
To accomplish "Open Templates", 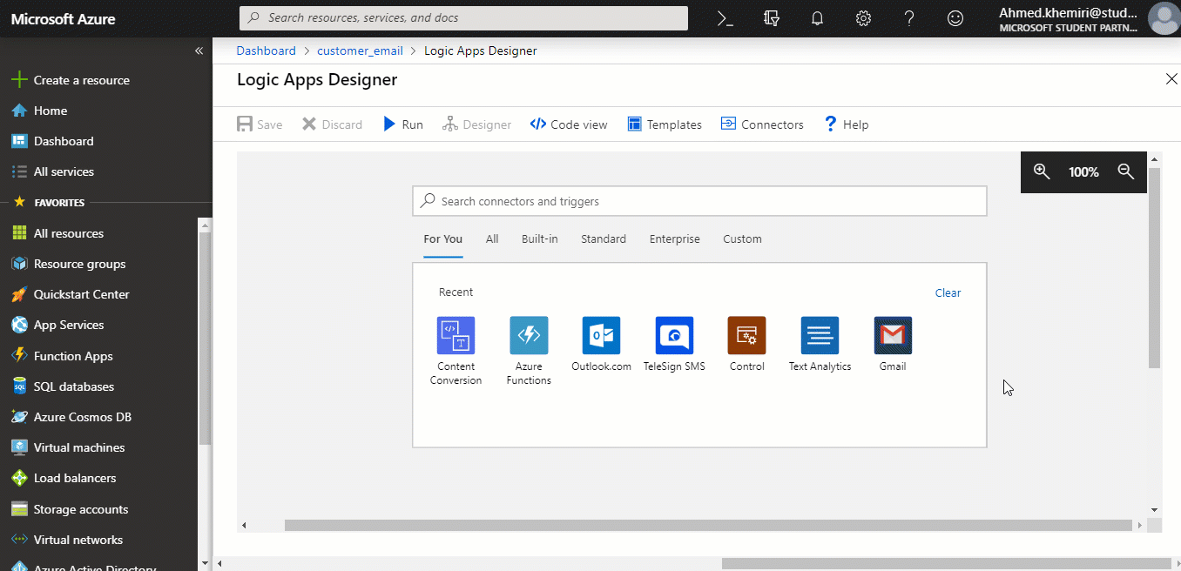I will pyautogui.click(x=665, y=124).
